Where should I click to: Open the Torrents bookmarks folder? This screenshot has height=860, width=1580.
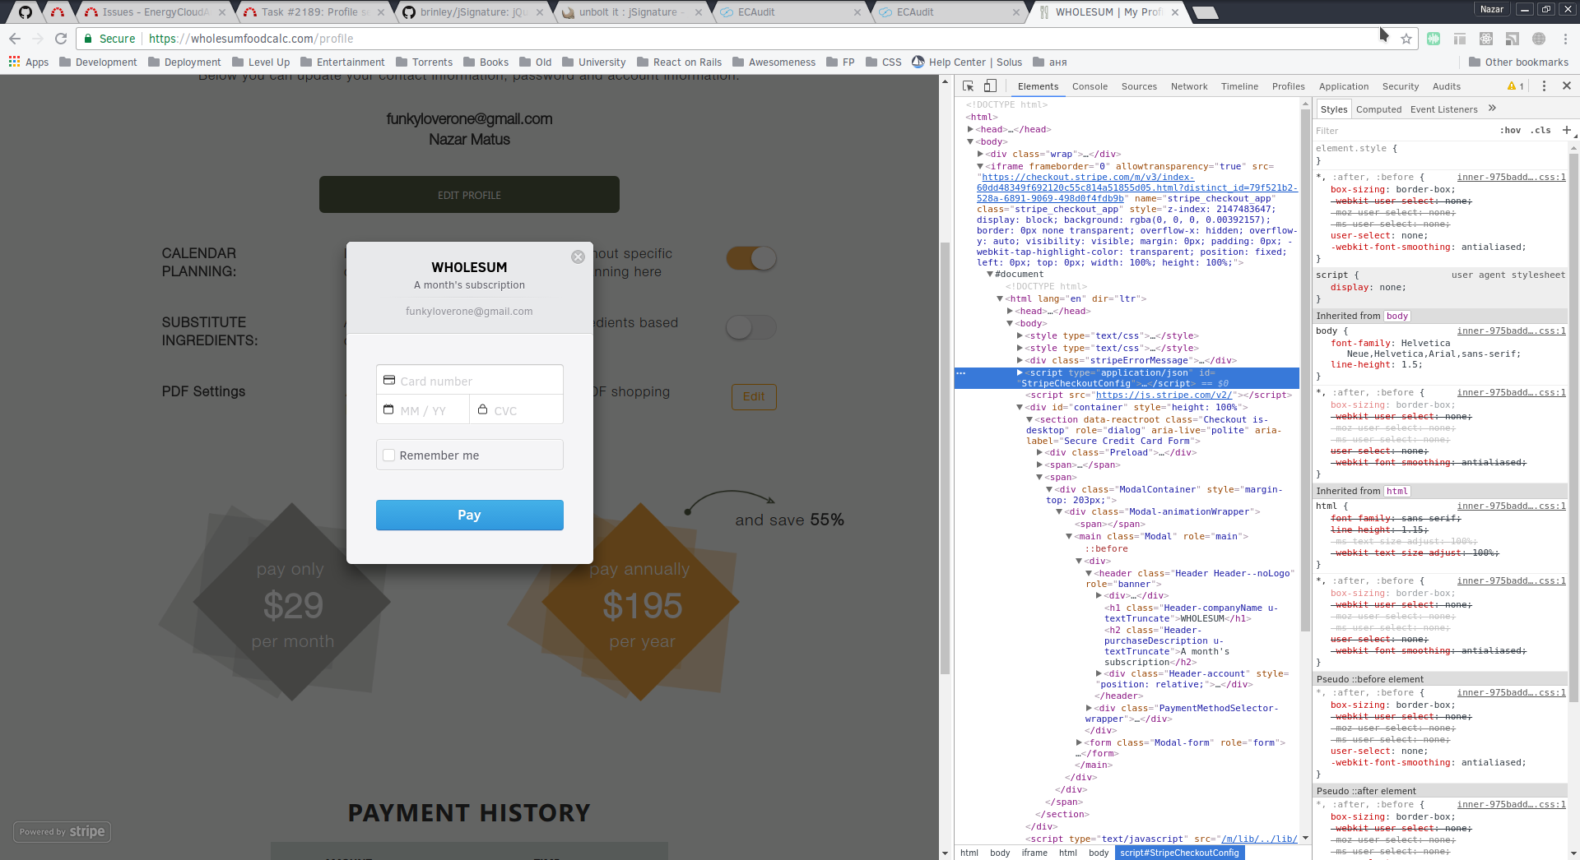coord(424,62)
